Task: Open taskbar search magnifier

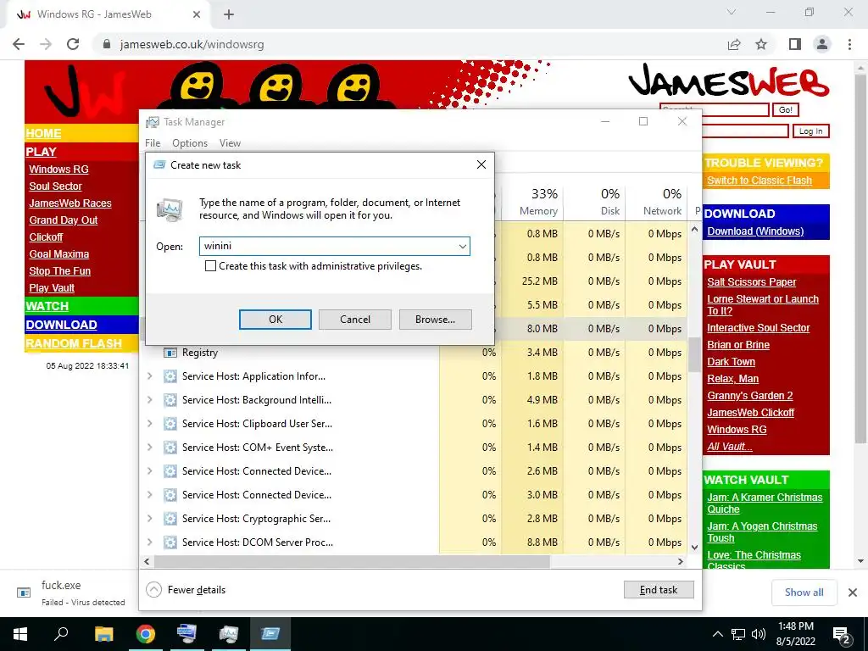Action: pos(61,633)
